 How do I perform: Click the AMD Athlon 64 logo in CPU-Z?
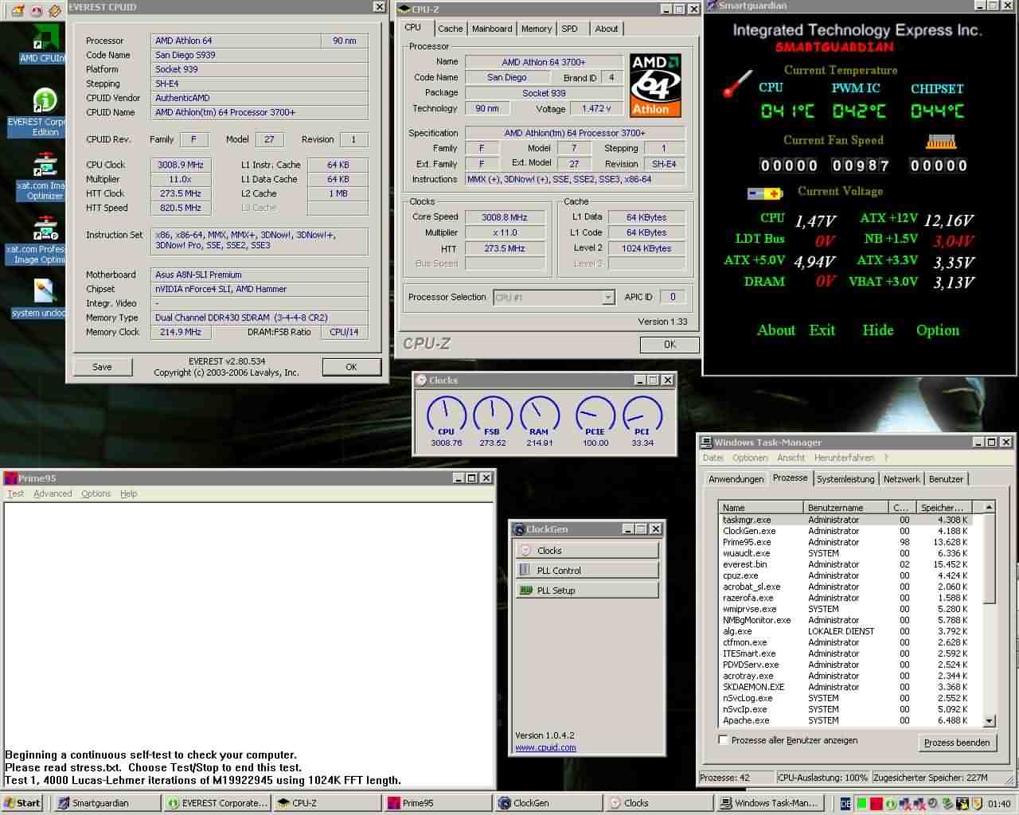[x=655, y=85]
